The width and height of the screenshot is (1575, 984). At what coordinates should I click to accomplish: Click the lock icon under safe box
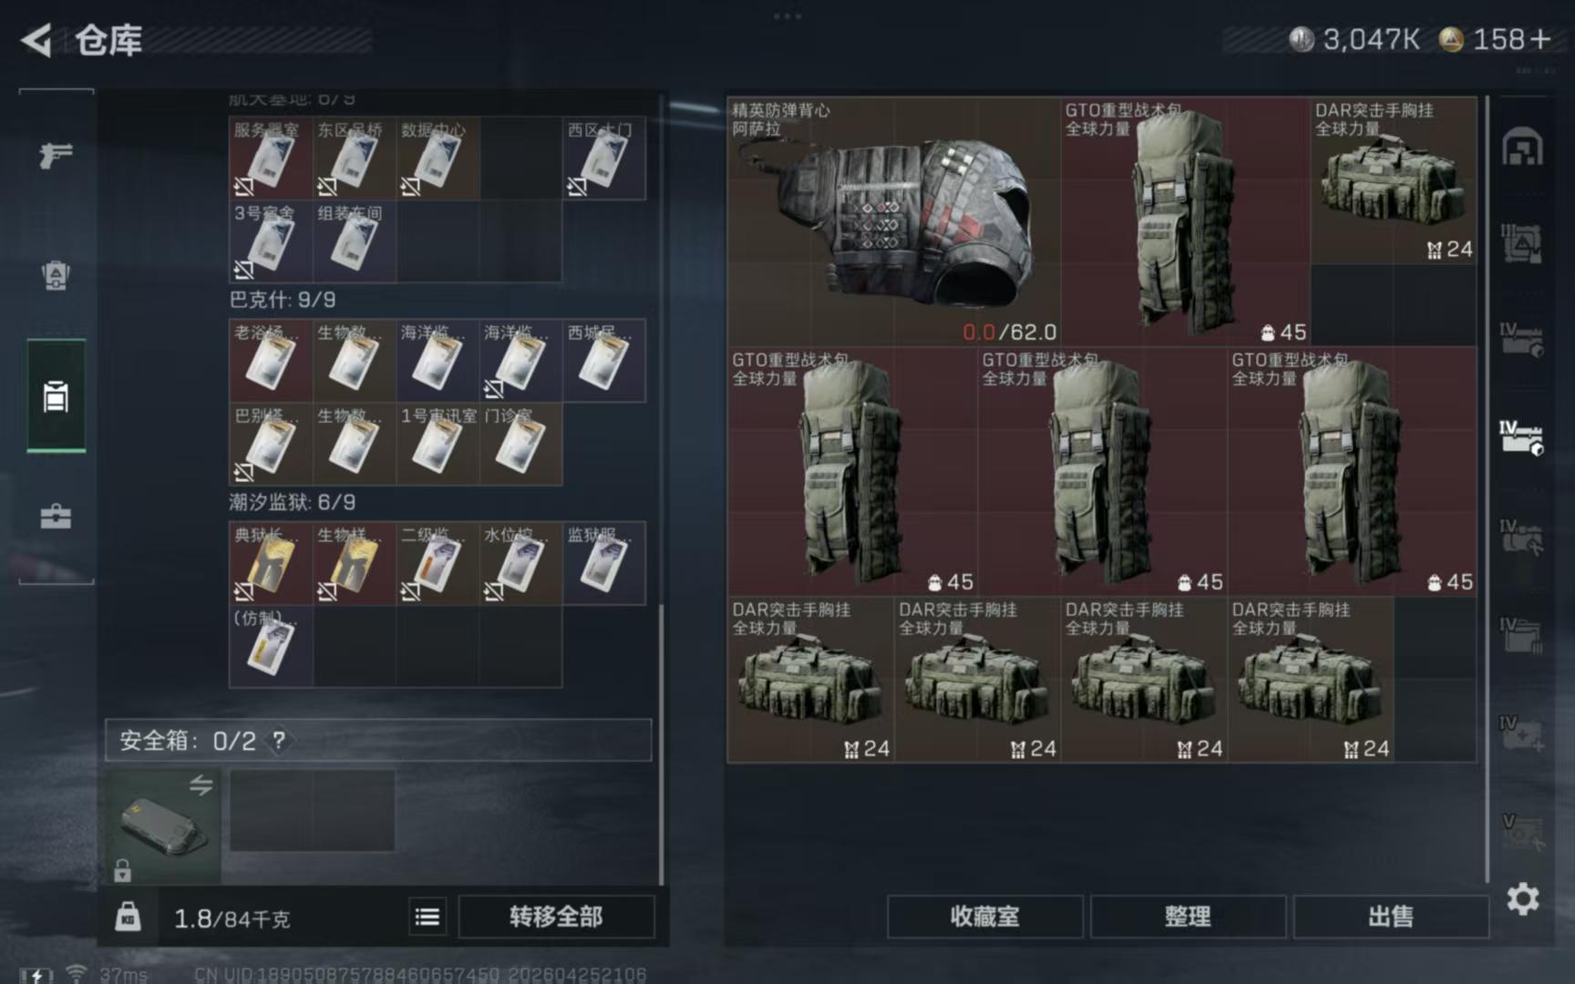tap(122, 870)
